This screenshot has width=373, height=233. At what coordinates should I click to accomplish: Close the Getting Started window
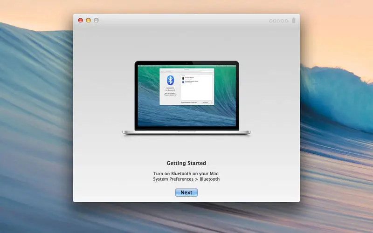81,21
